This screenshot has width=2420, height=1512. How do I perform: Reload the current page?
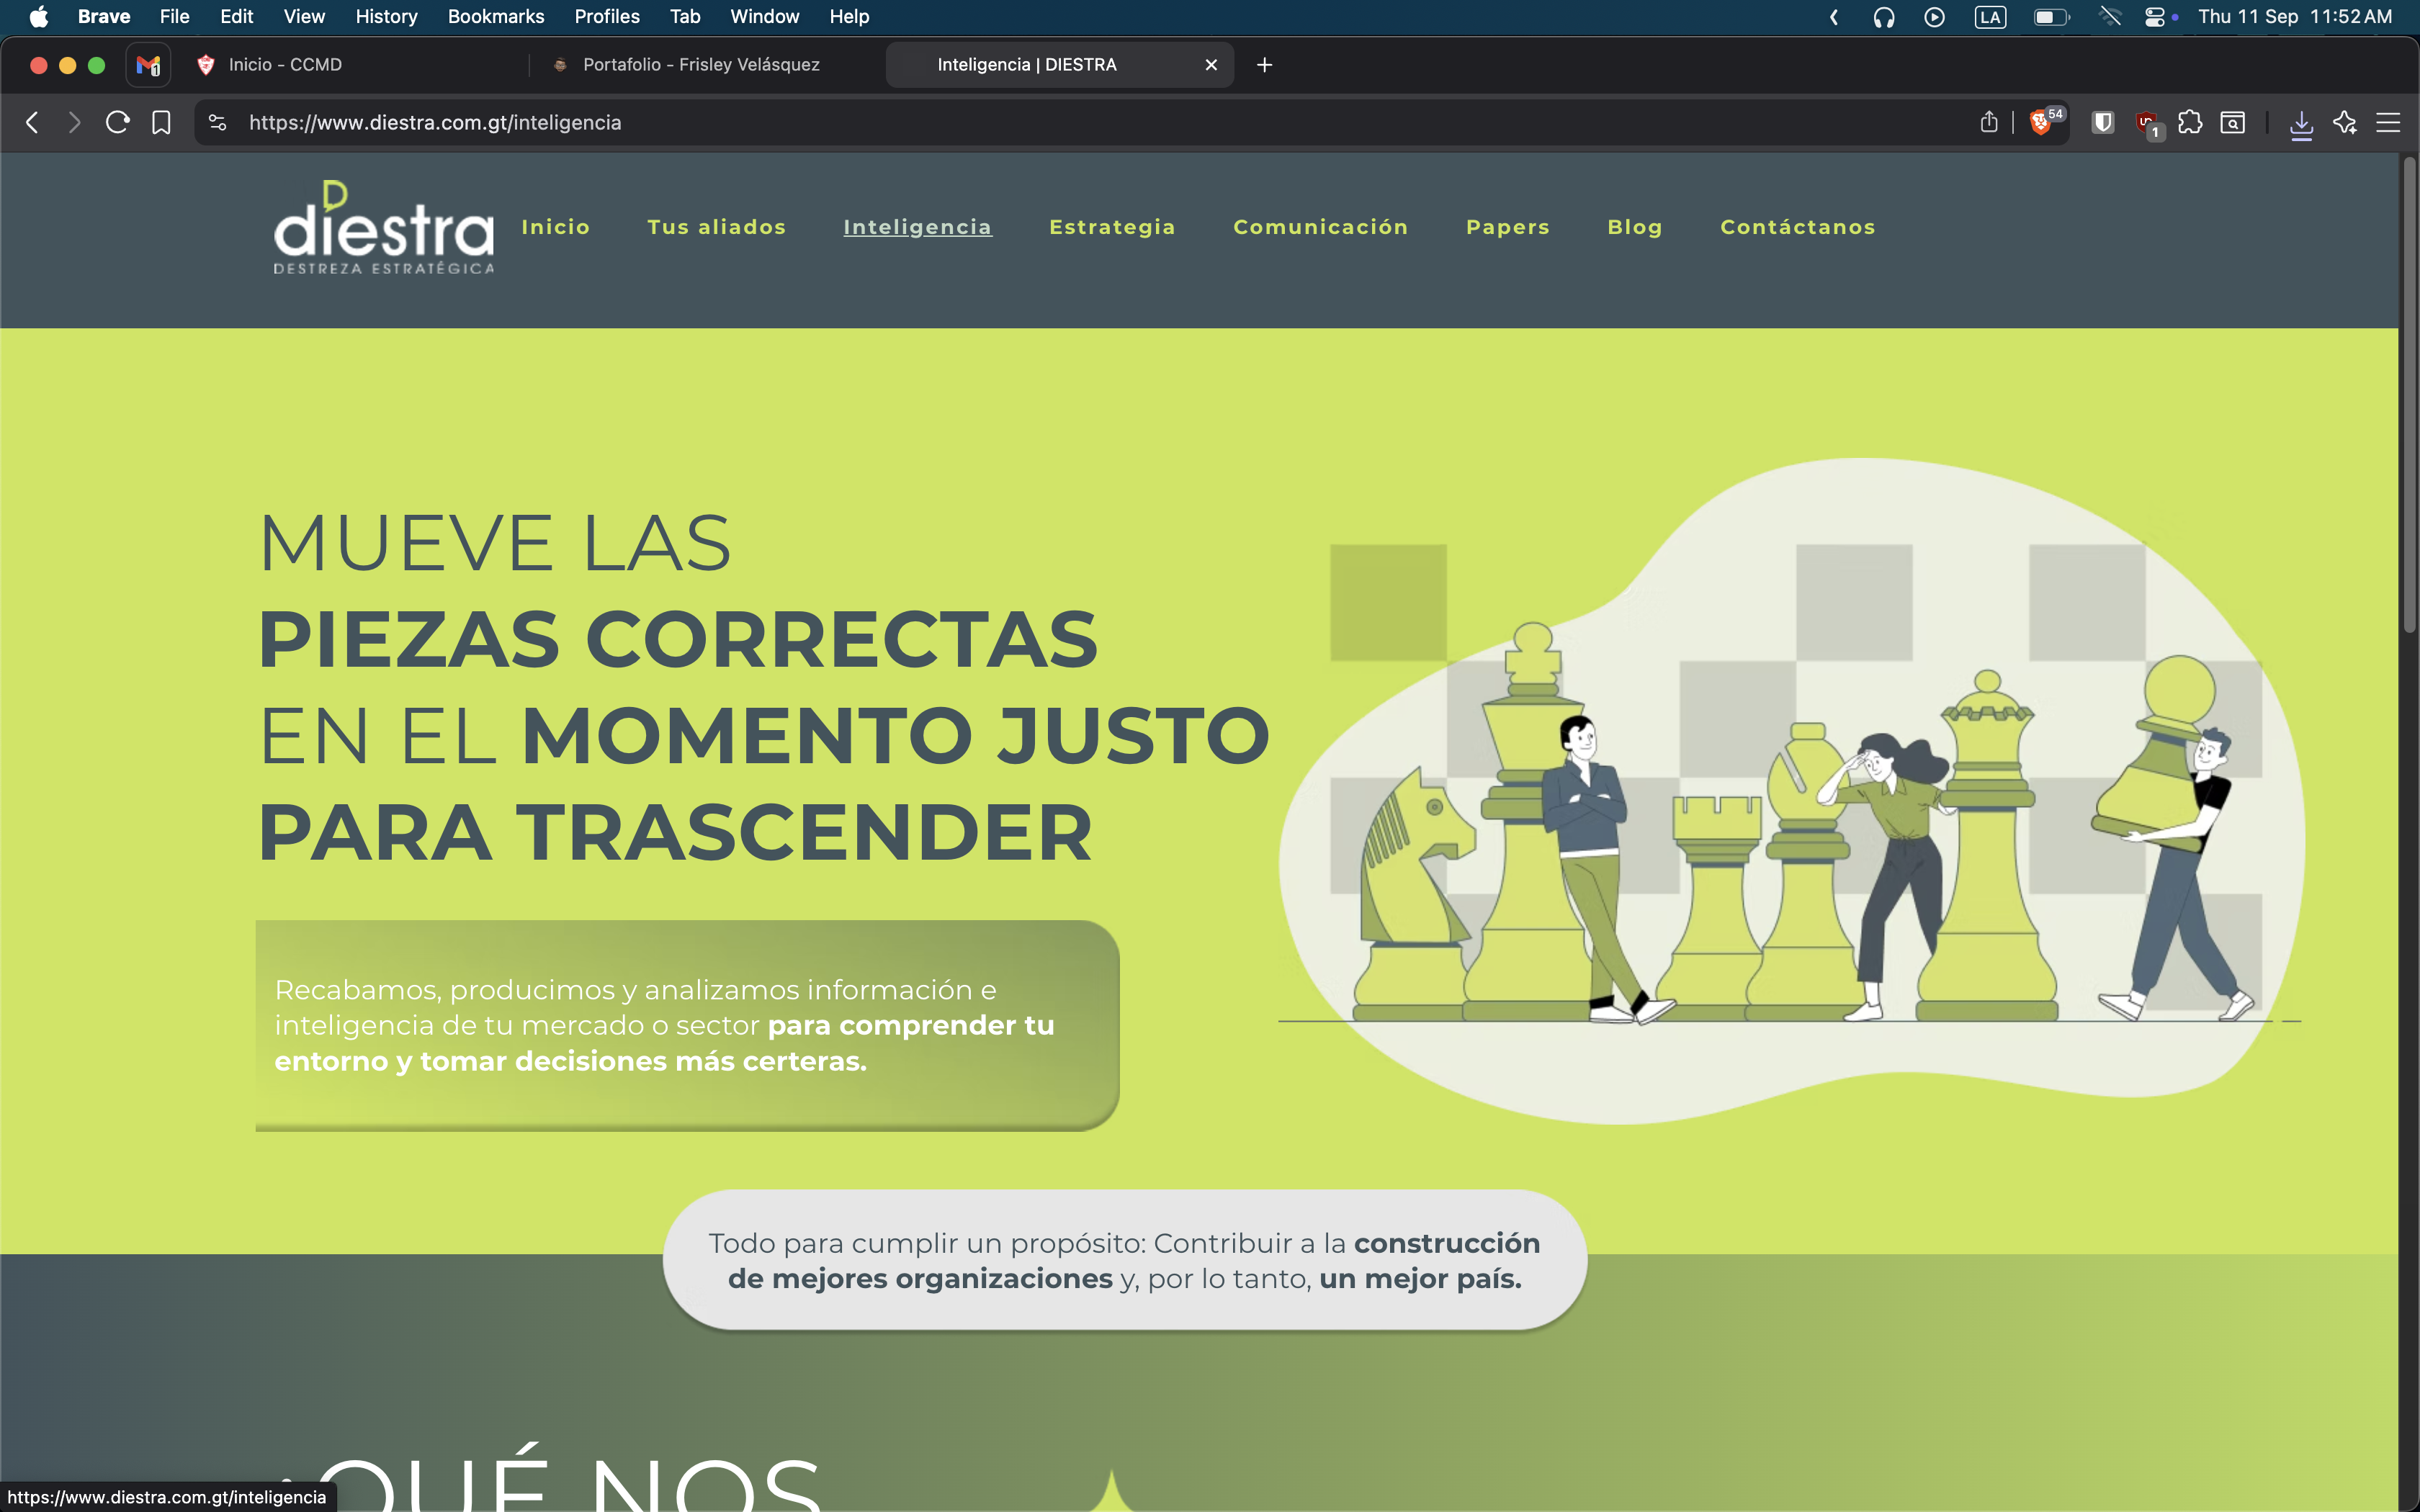click(117, 123)
